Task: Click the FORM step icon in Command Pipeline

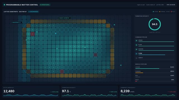Action: 136,54
